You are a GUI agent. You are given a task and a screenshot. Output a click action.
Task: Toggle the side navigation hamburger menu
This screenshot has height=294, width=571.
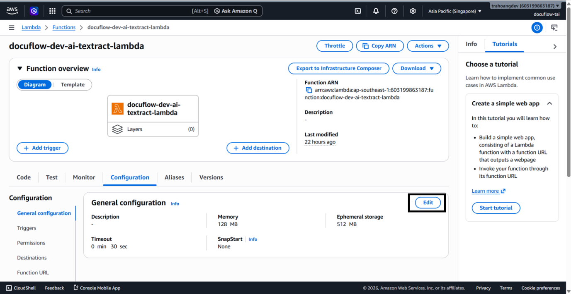point(12,27)
